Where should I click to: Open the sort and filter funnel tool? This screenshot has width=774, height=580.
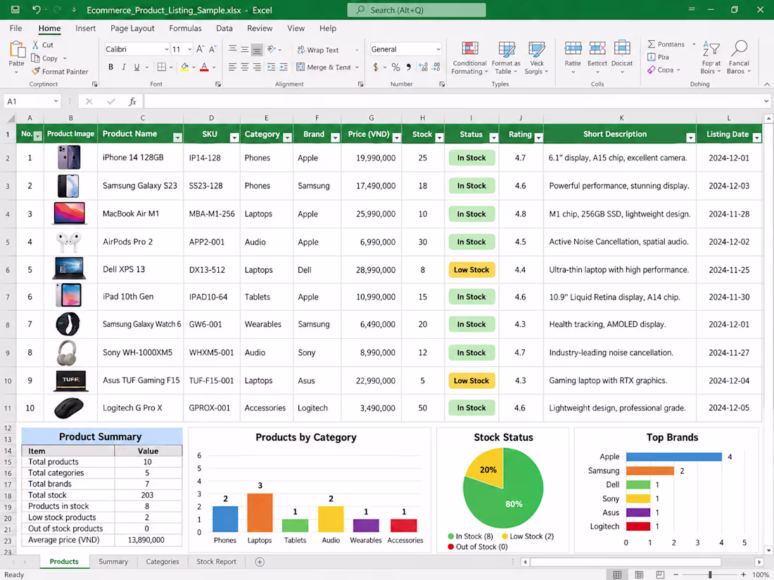[711, 49]
